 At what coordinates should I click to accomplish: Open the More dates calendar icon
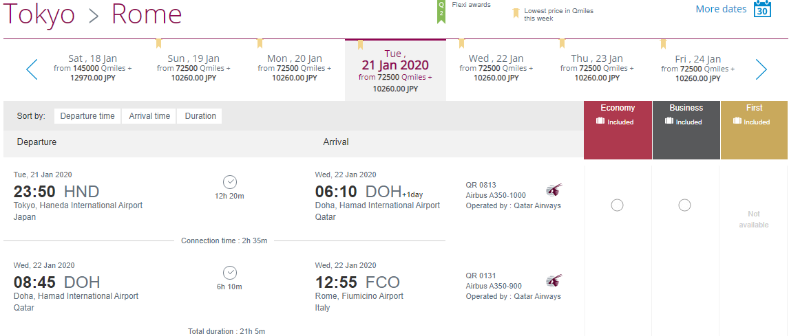[762, 9]
